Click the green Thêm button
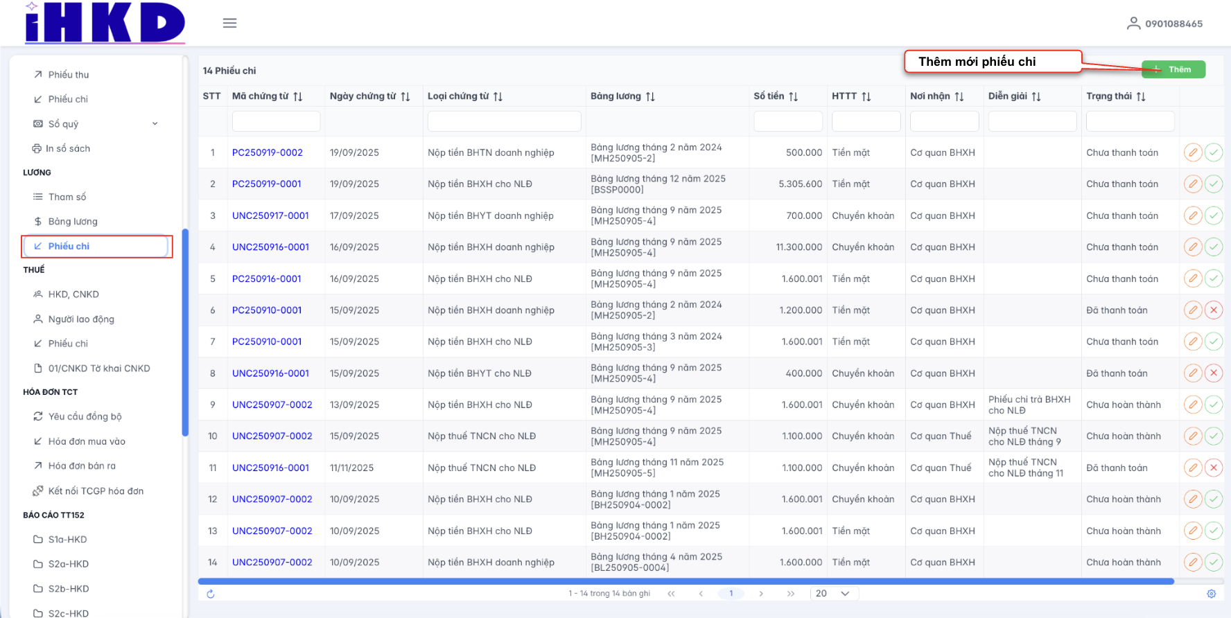The image size is (1231, 618). (x=1173, y=69)
